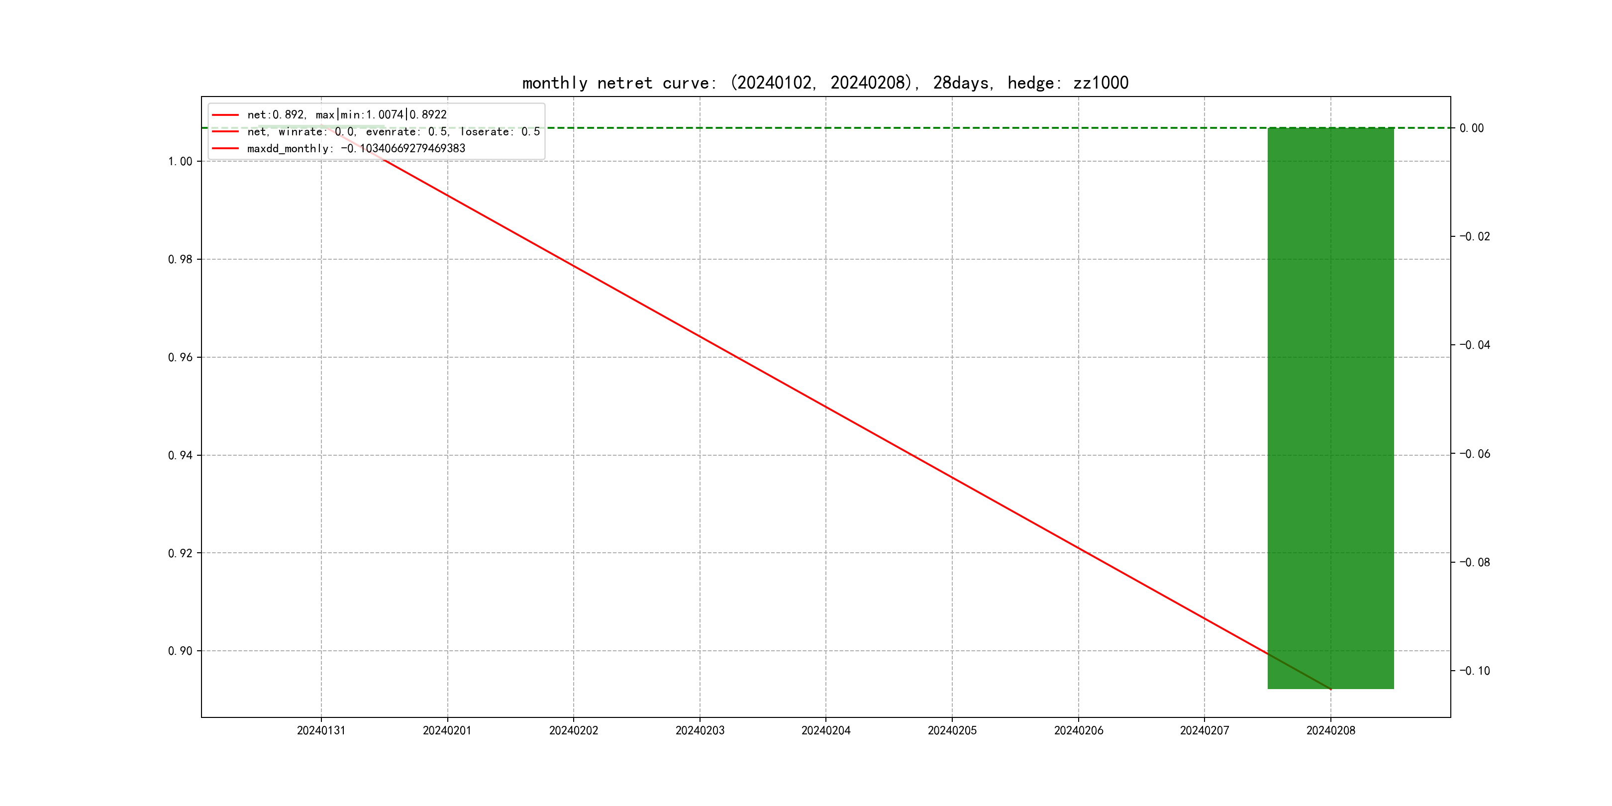This screenshot has width=1612, height=806.
Task: Click x-axis label 20240131
Action: click(x=321, y=731)
